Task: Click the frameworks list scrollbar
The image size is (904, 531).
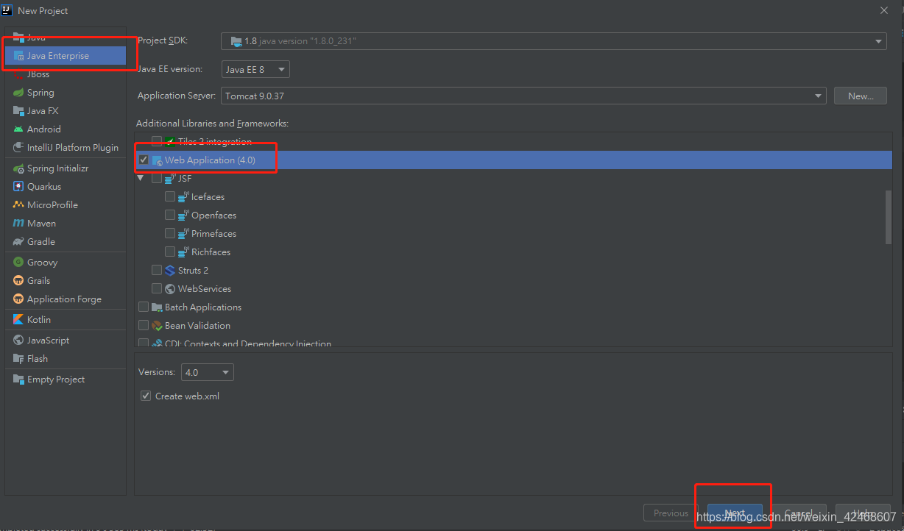Action: [889, 217]
